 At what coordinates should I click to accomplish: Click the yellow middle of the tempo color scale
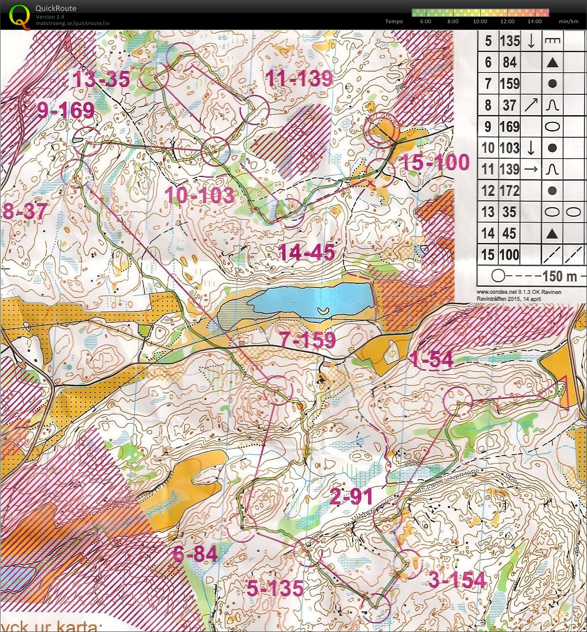(480, 12)
